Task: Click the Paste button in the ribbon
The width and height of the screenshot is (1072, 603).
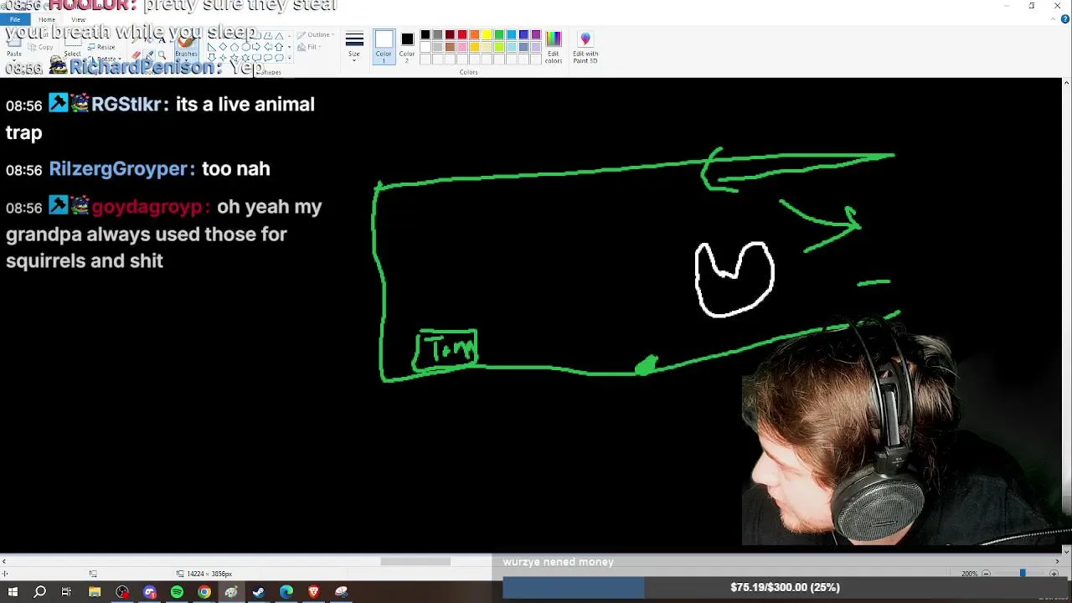Action: (14, 49)
